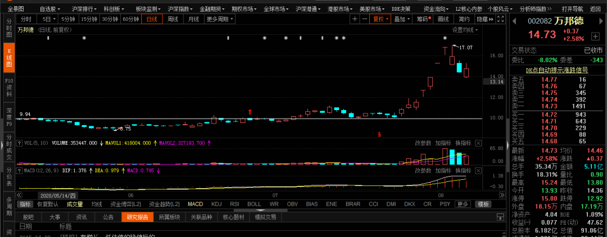
Task: Go to previous stock with left arrow
Action: pyautogui.click(x=515, y=21)
